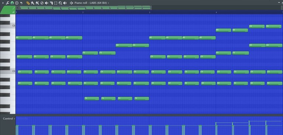Toggle the Playback scrub speaker tool
This screenshot has height=135, width=283.
pyautogui.click(x=65, y=3)
